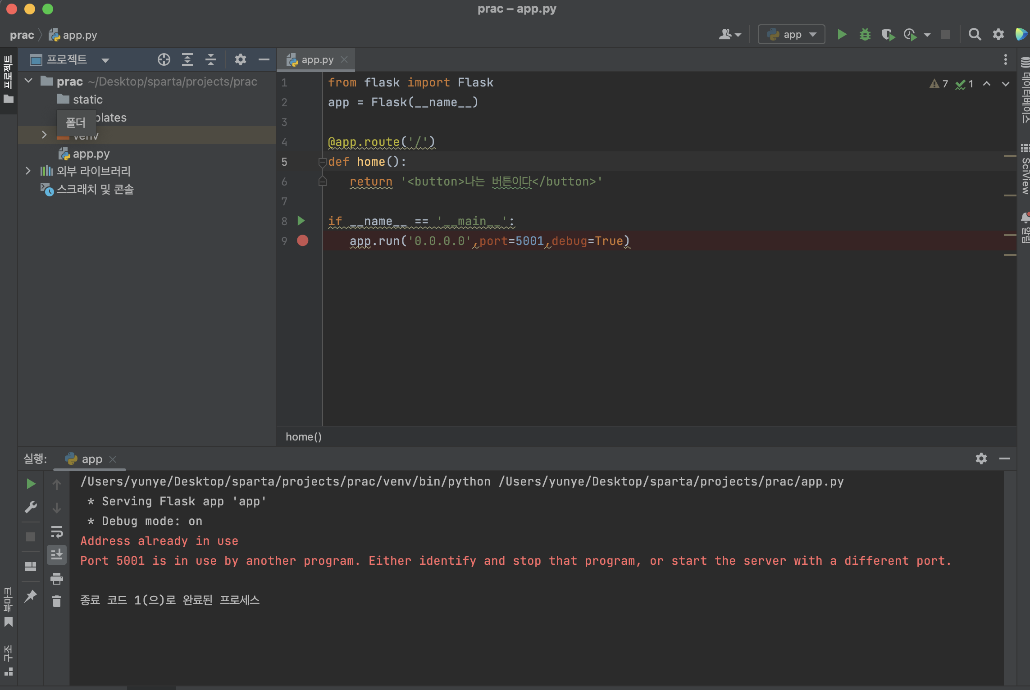Image resolution: width=1030 pixels, height=690 pixels.
Task: Hide the run tool window
Action: (x=1005, y=458)
